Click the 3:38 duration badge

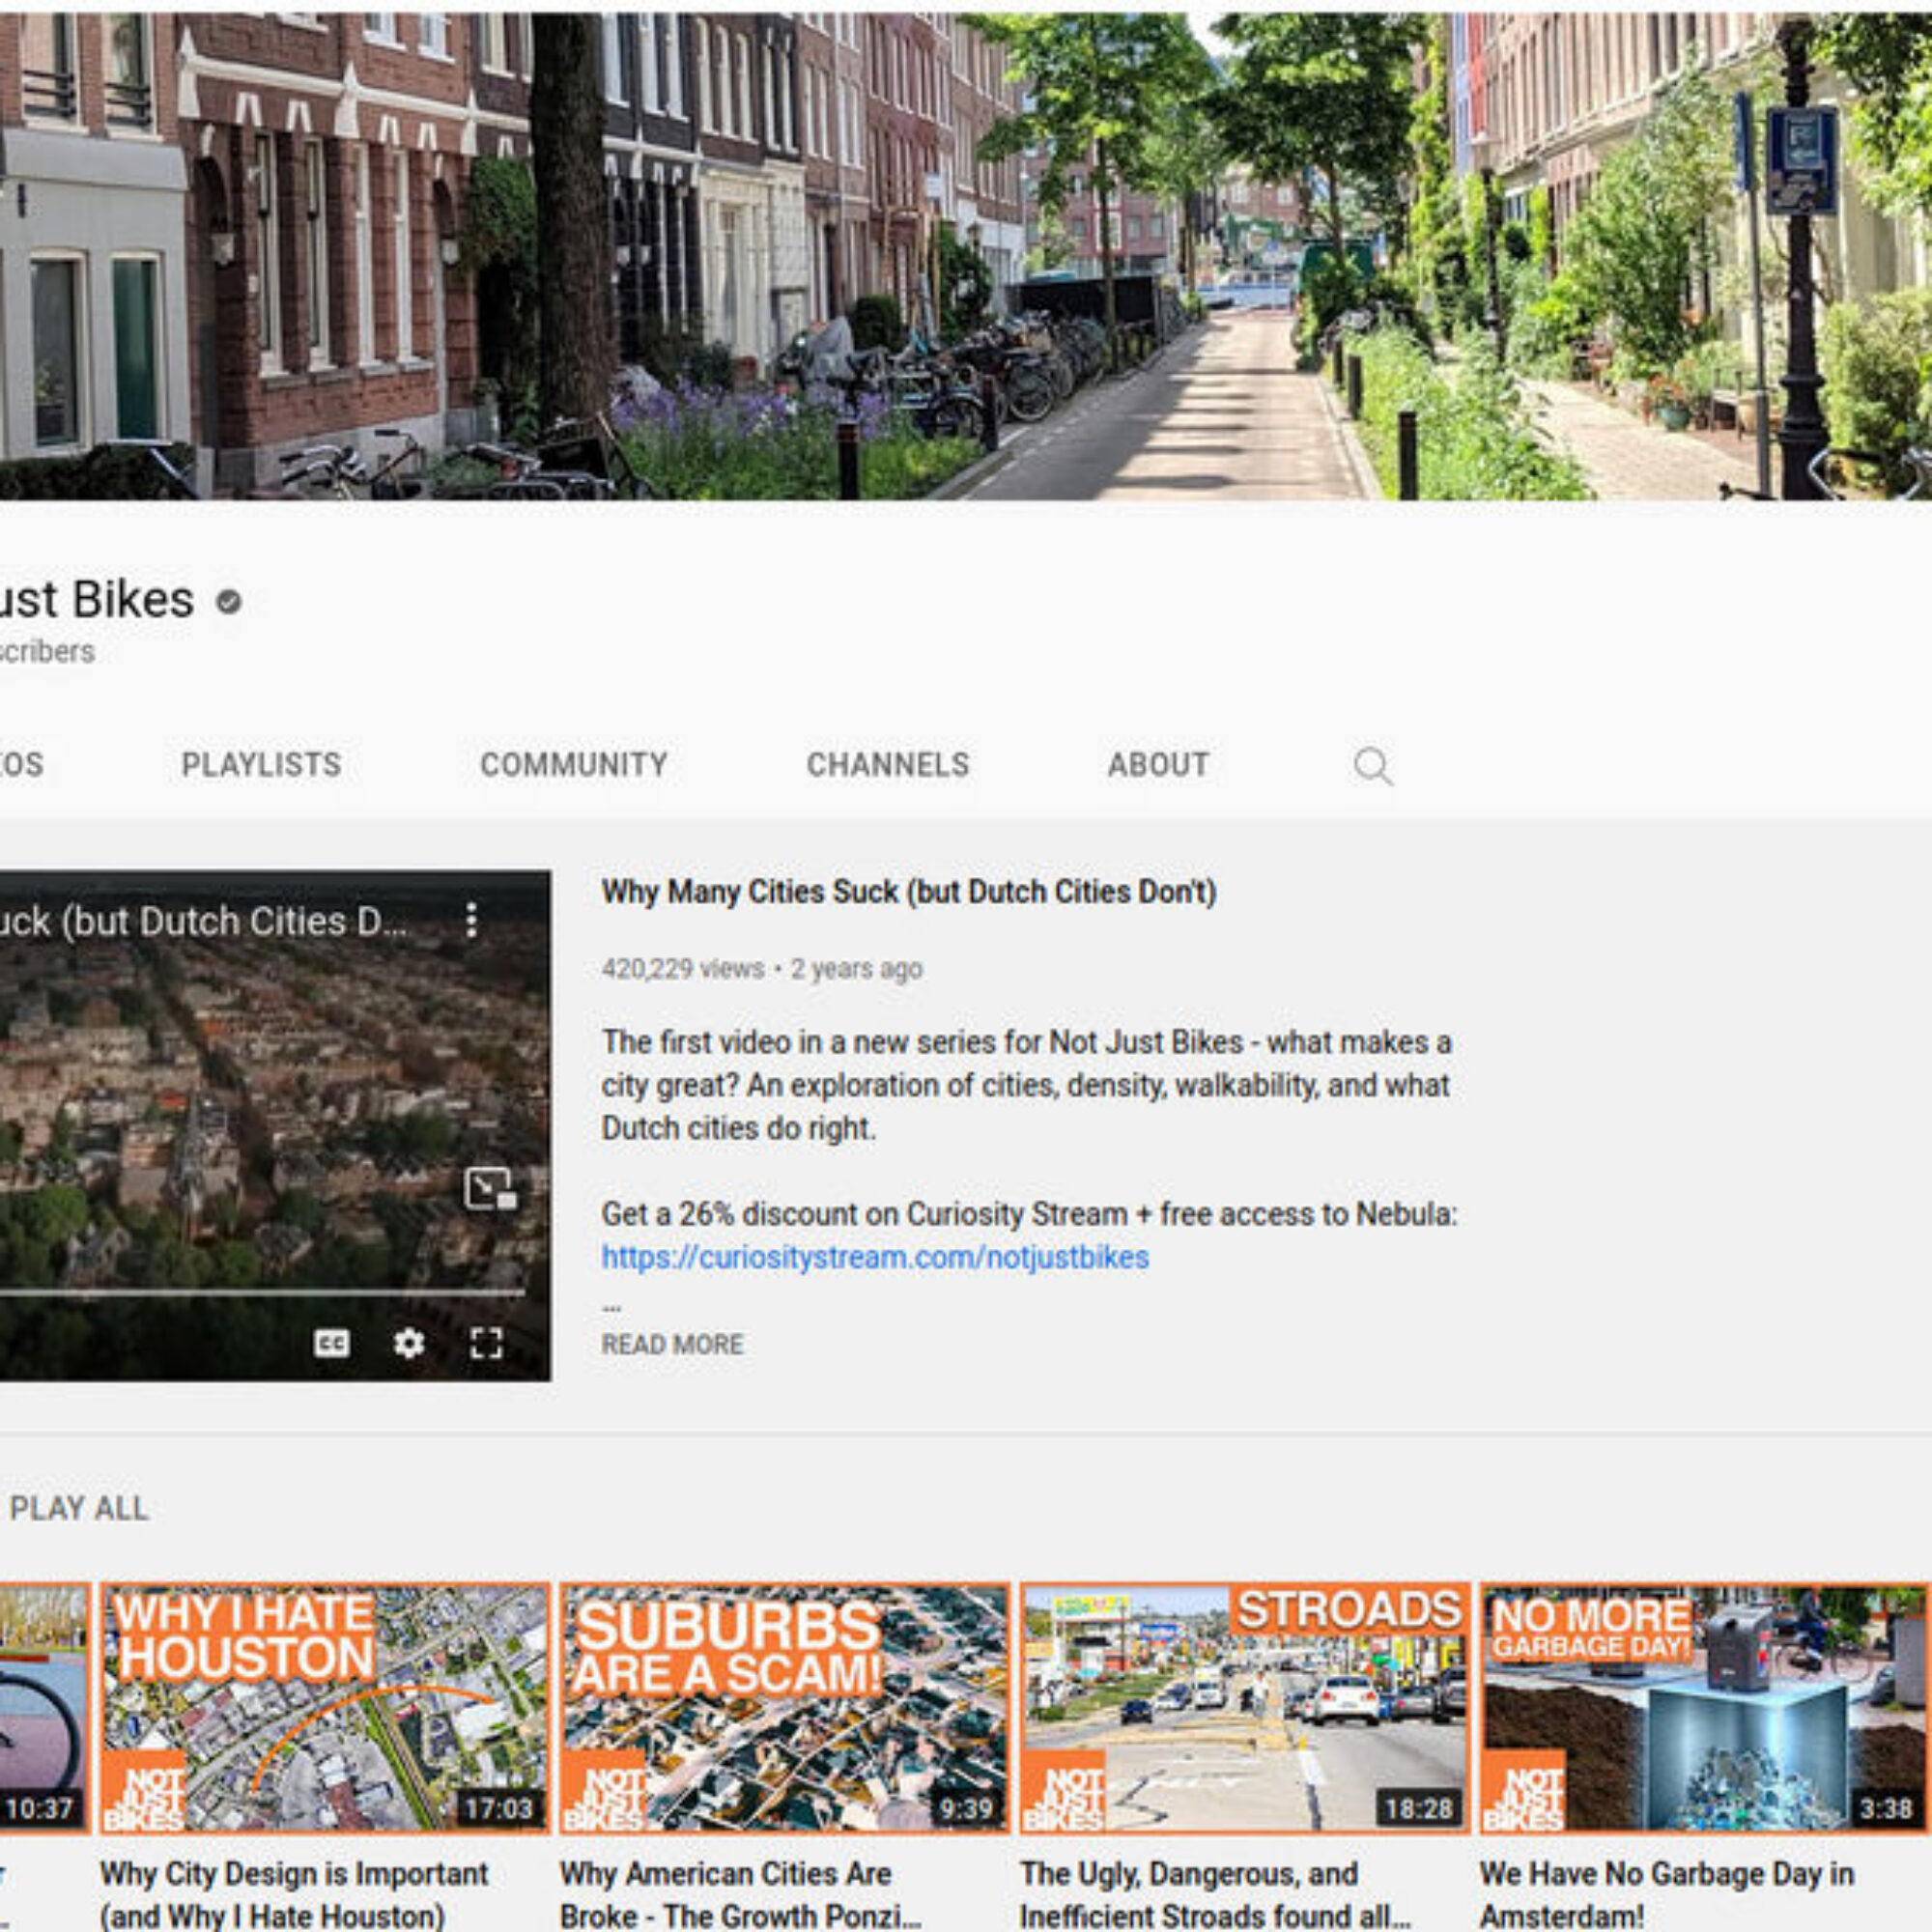point(1886,1809)
